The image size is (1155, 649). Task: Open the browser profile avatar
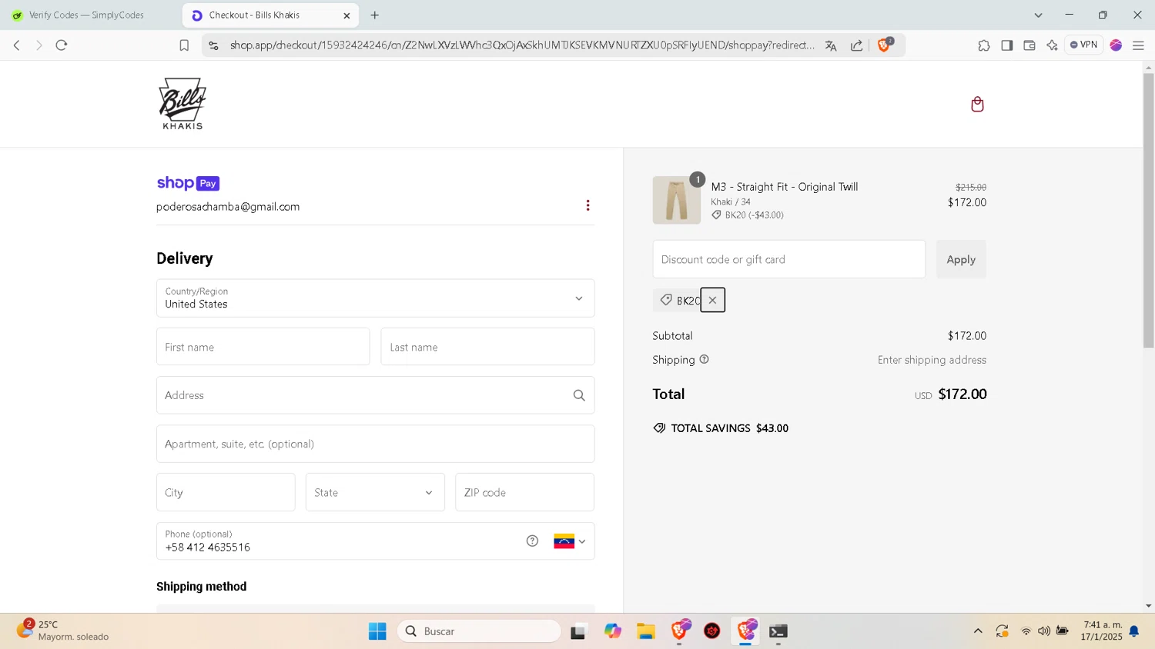point(1116,45)
